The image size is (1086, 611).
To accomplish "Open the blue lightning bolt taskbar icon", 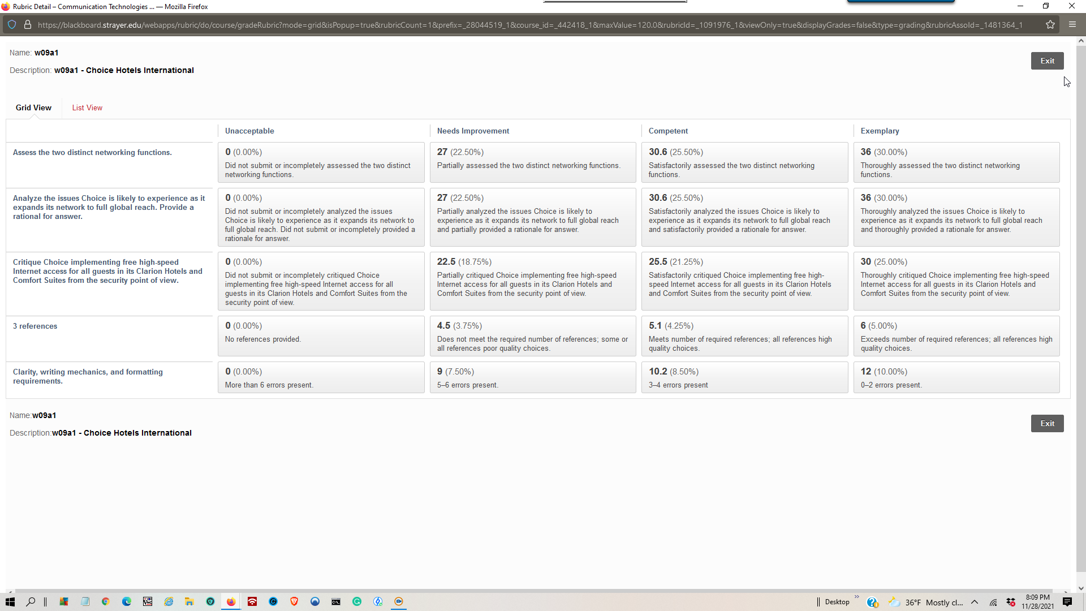I will (378, 602).
